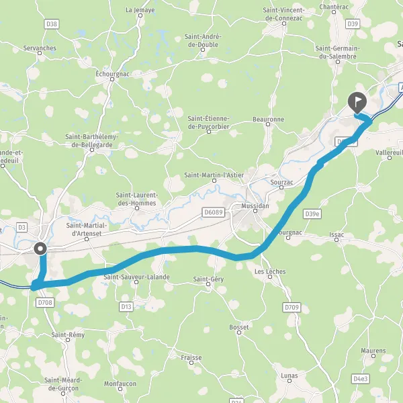Click the route destination flag marker
403x403 pixels.
pyautogui.click(x=357, y=103)
